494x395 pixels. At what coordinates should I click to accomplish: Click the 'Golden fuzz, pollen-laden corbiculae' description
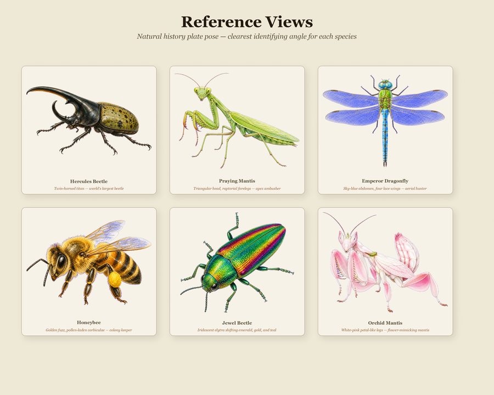point(89,330)
